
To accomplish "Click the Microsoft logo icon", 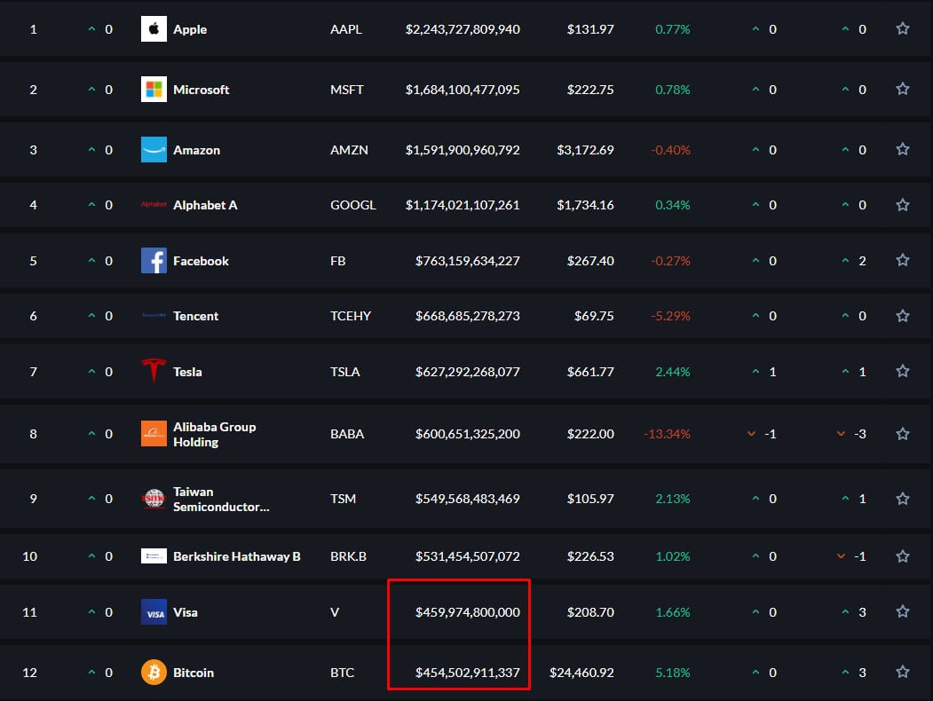I will coord(154,90).
